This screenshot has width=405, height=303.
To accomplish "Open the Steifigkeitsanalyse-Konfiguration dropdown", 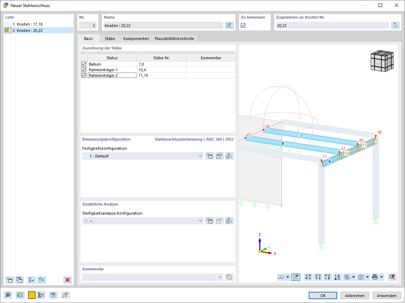I will 200,221.
